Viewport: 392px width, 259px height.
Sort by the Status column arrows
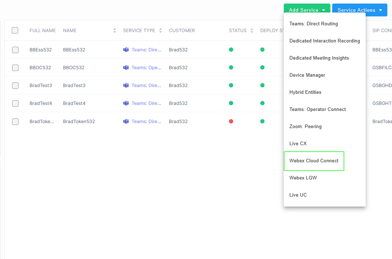252,31
